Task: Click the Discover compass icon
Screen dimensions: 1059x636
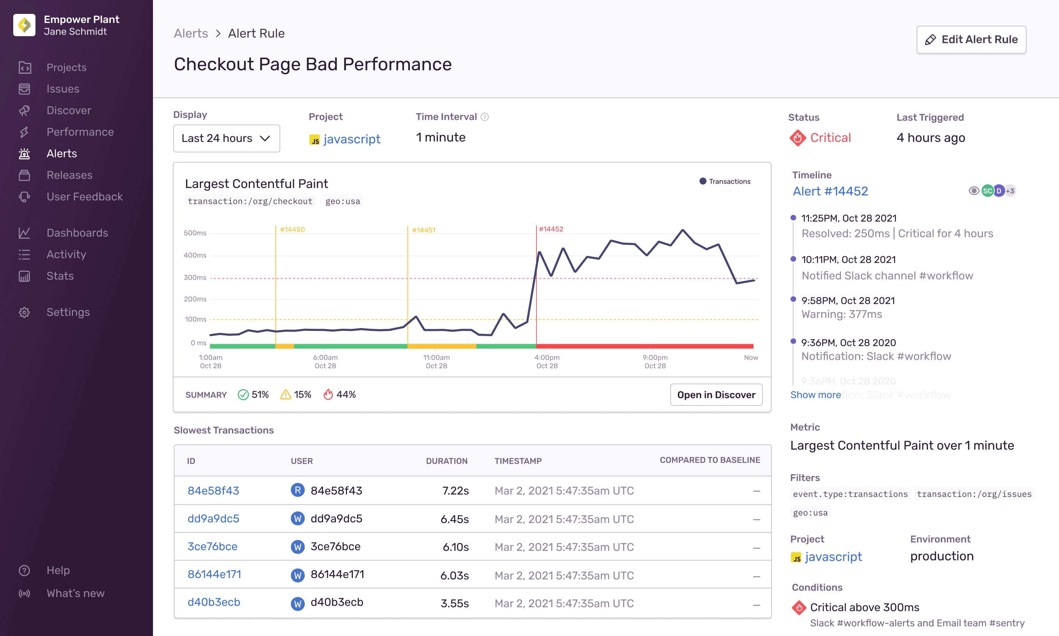Action: click(x=25, y=110)
